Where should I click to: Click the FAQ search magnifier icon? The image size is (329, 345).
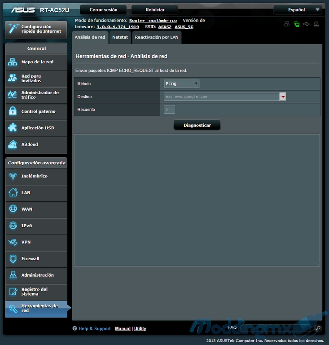[318, 328]
